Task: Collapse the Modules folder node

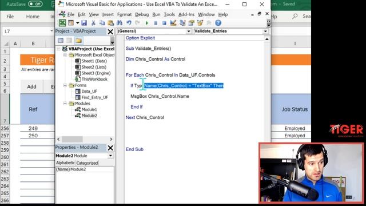Action: tap(65, 104)
